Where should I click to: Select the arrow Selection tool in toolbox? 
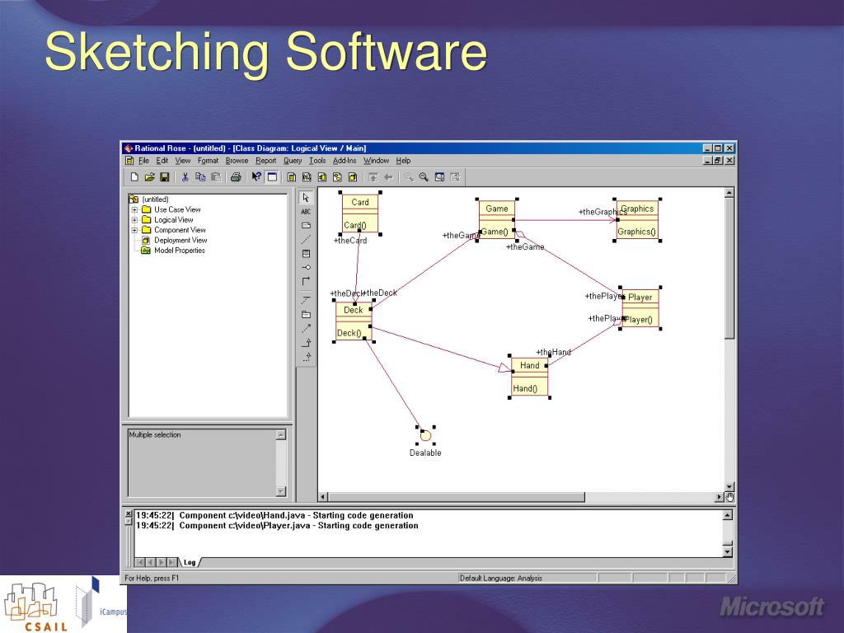pos(306,198)
